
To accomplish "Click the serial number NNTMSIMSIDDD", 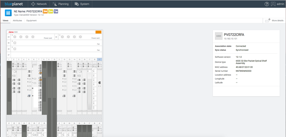I will (x=244, y=71).
